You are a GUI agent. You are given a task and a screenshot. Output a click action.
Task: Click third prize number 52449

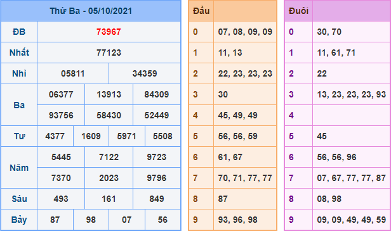[x=157, y=115]
